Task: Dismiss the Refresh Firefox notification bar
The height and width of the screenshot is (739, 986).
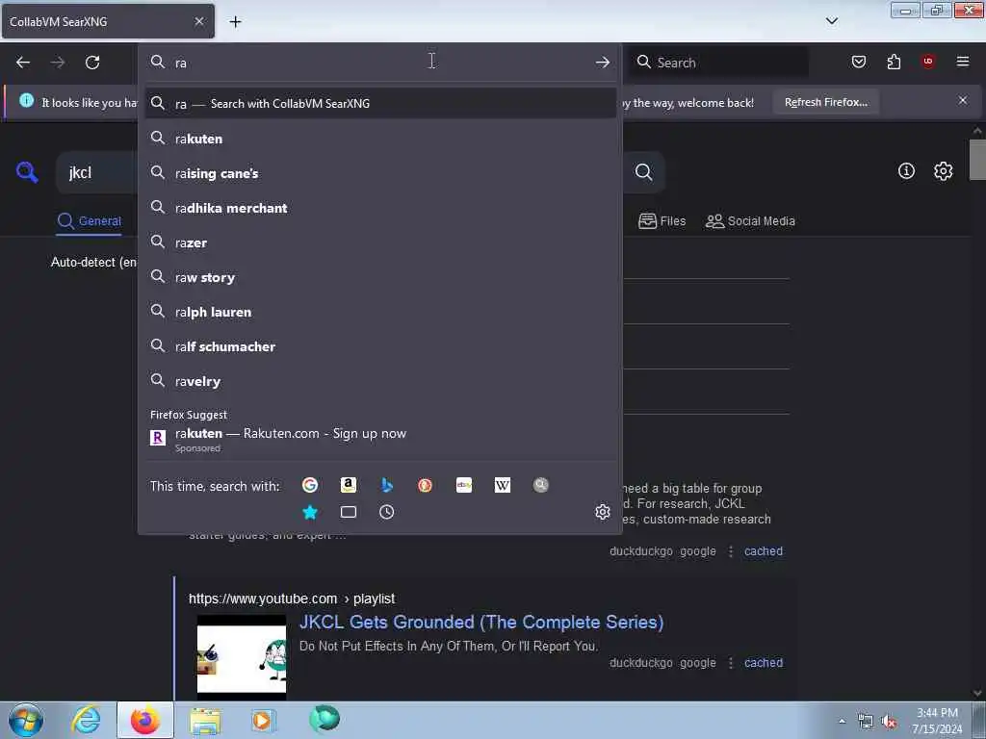Action: coord(963,100)
